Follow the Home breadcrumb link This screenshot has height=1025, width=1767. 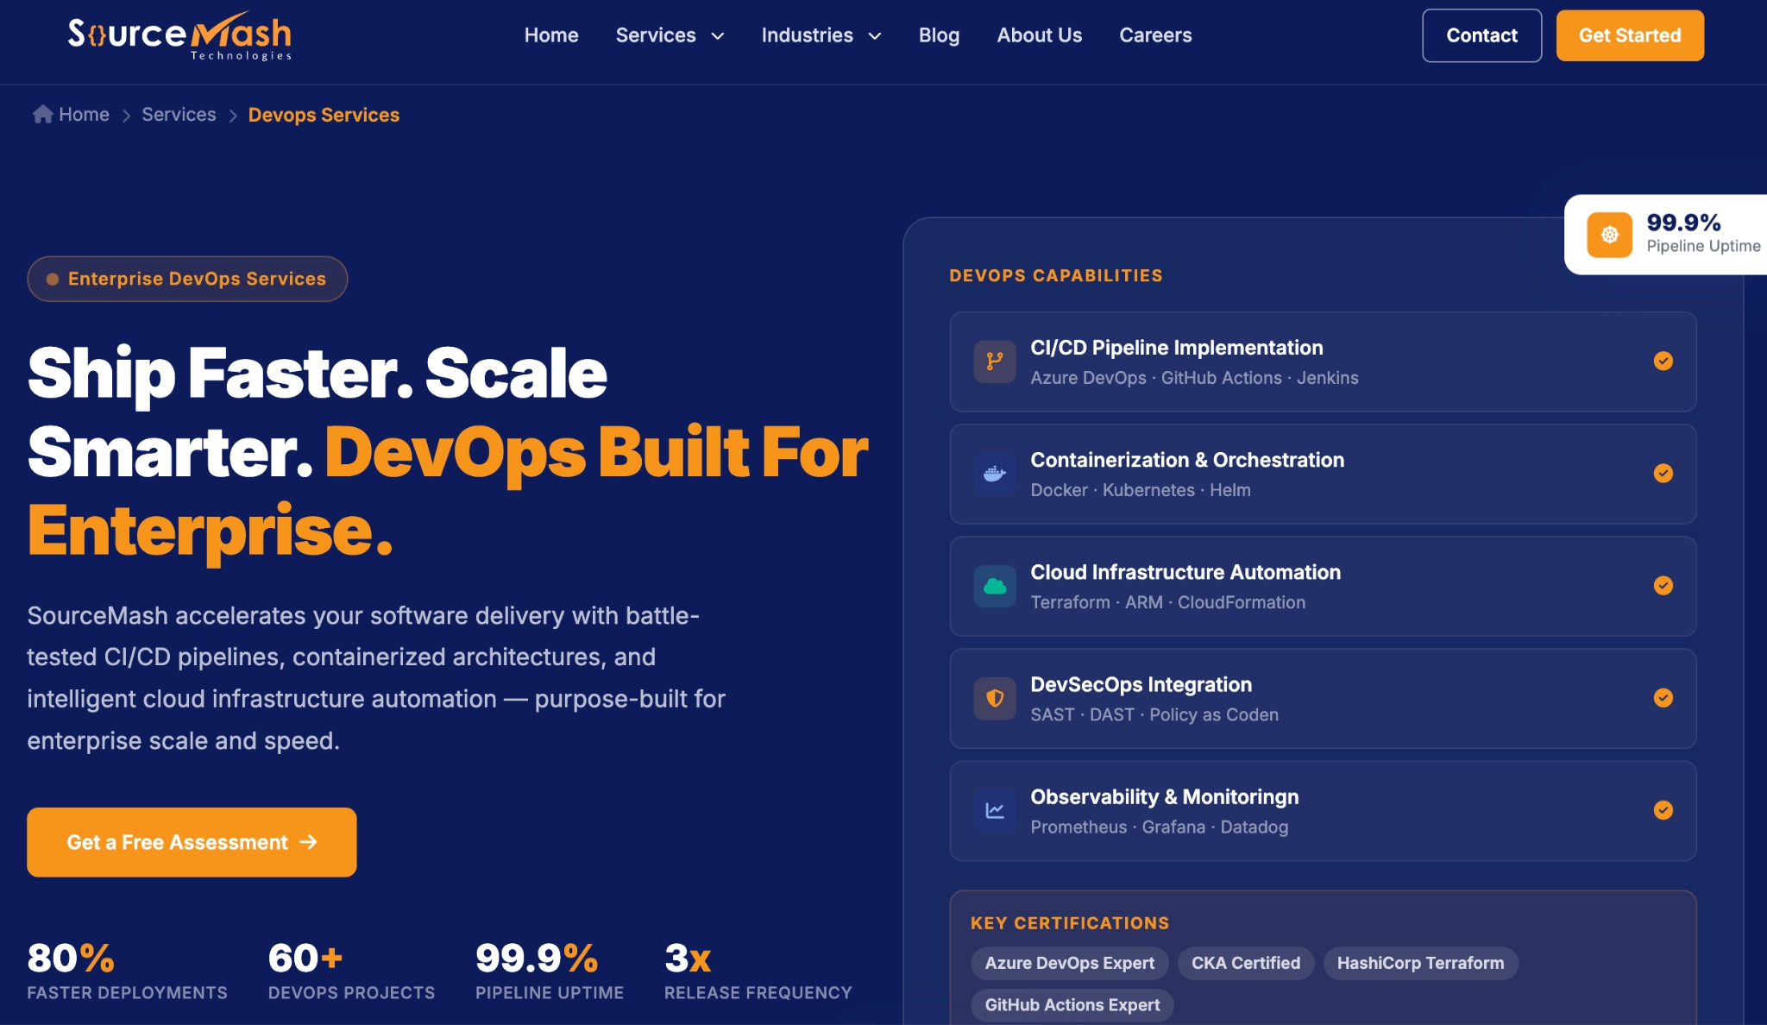click(84, 114)
